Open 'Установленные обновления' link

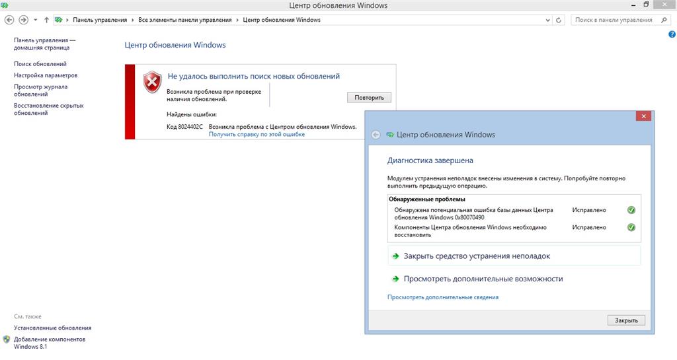(x=52, y=328)
